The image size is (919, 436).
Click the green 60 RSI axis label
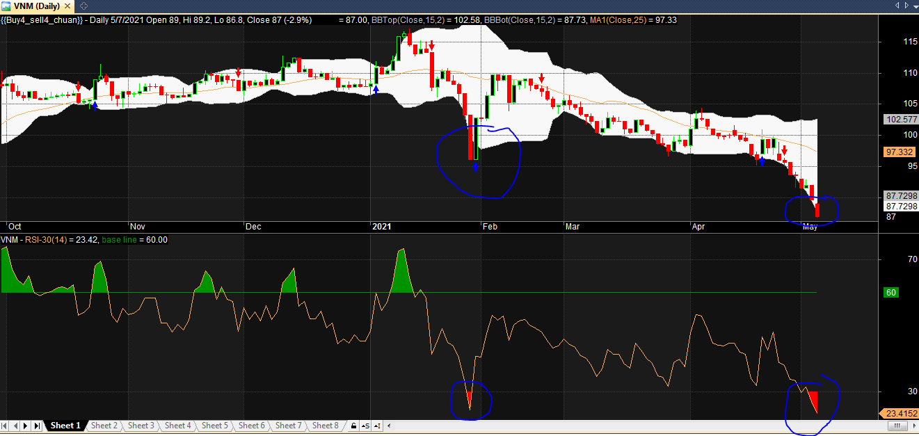tap(891, 293)
